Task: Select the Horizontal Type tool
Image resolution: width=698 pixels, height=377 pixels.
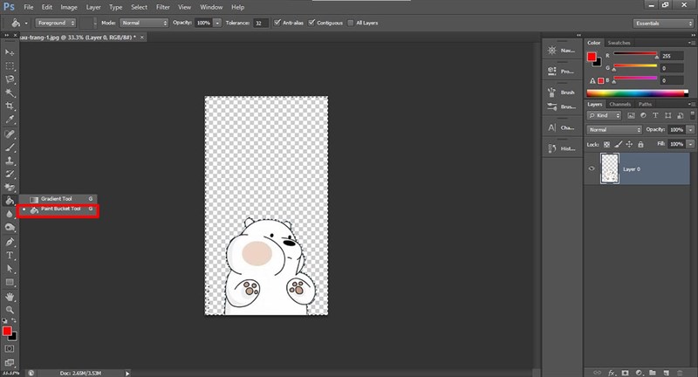Action: [x=10, y=256]
